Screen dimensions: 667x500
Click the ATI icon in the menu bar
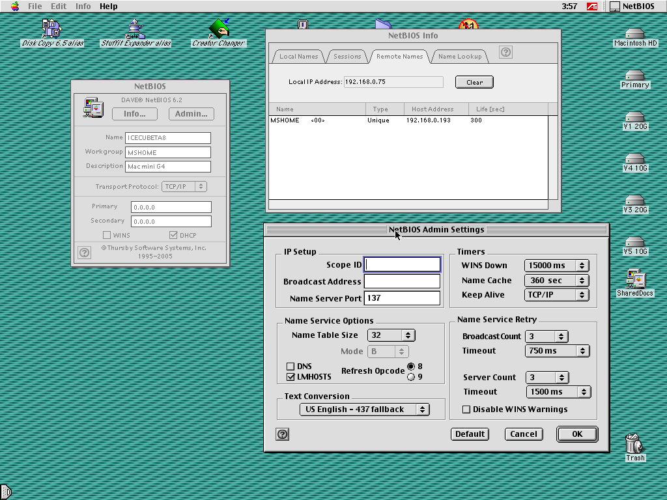592,7
